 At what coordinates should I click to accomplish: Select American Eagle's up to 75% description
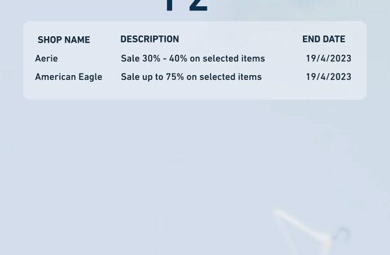click(x=192, y=77)
